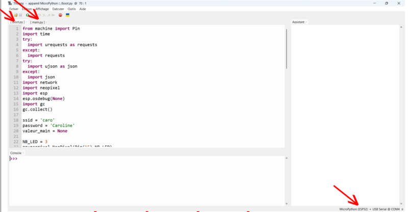Switch to the main.py editor tab
This screenshot has height=212, width=408.
pos(37,22)
